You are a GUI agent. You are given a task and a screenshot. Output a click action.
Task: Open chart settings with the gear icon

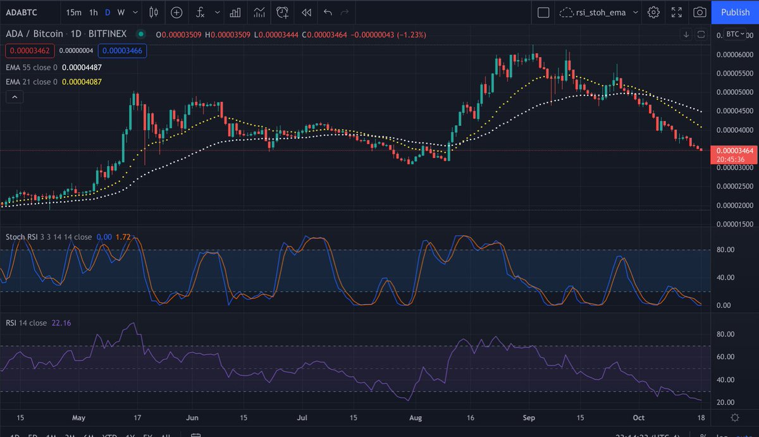(x=653, y=12)
